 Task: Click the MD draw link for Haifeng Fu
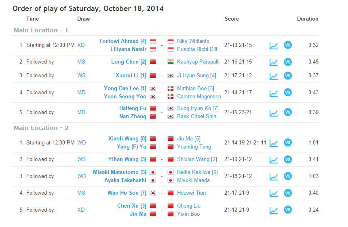(x=81, y=112)
